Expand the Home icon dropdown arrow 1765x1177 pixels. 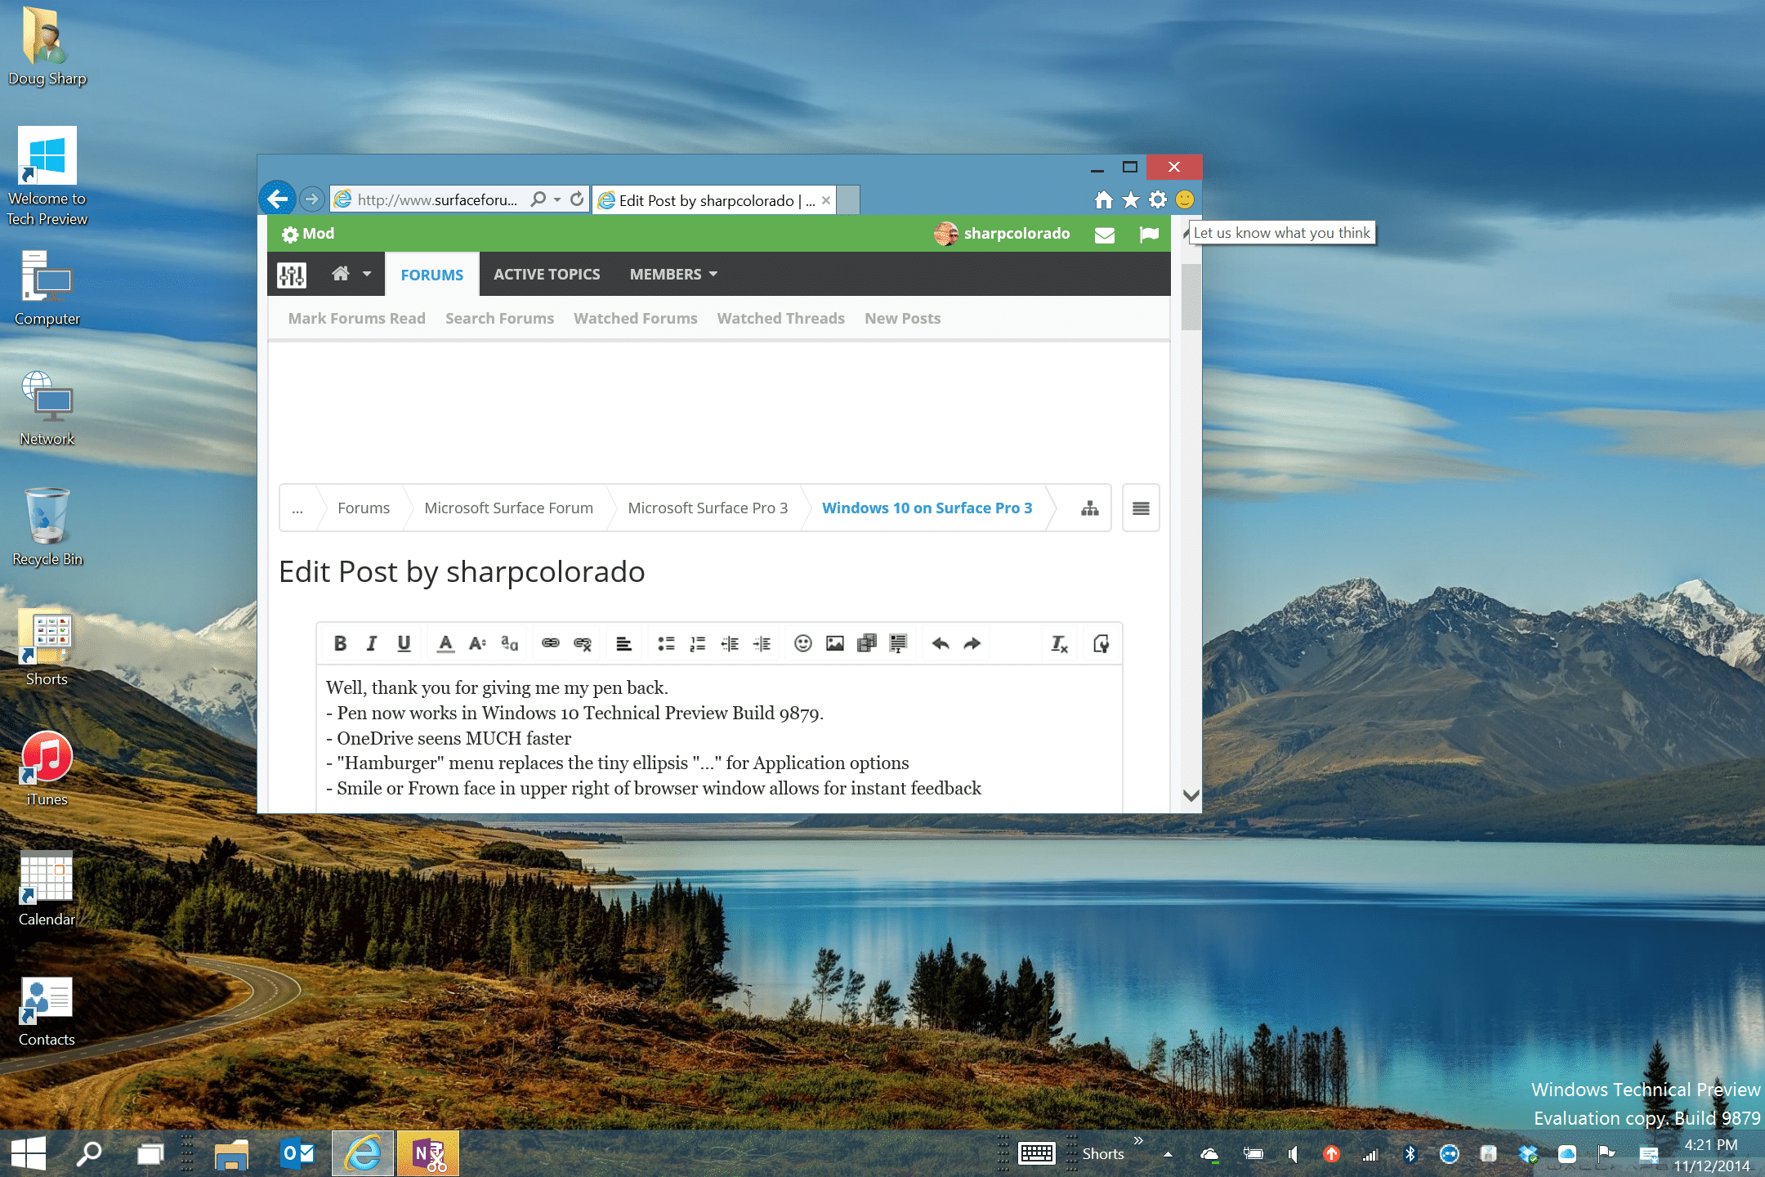point(367,274)
